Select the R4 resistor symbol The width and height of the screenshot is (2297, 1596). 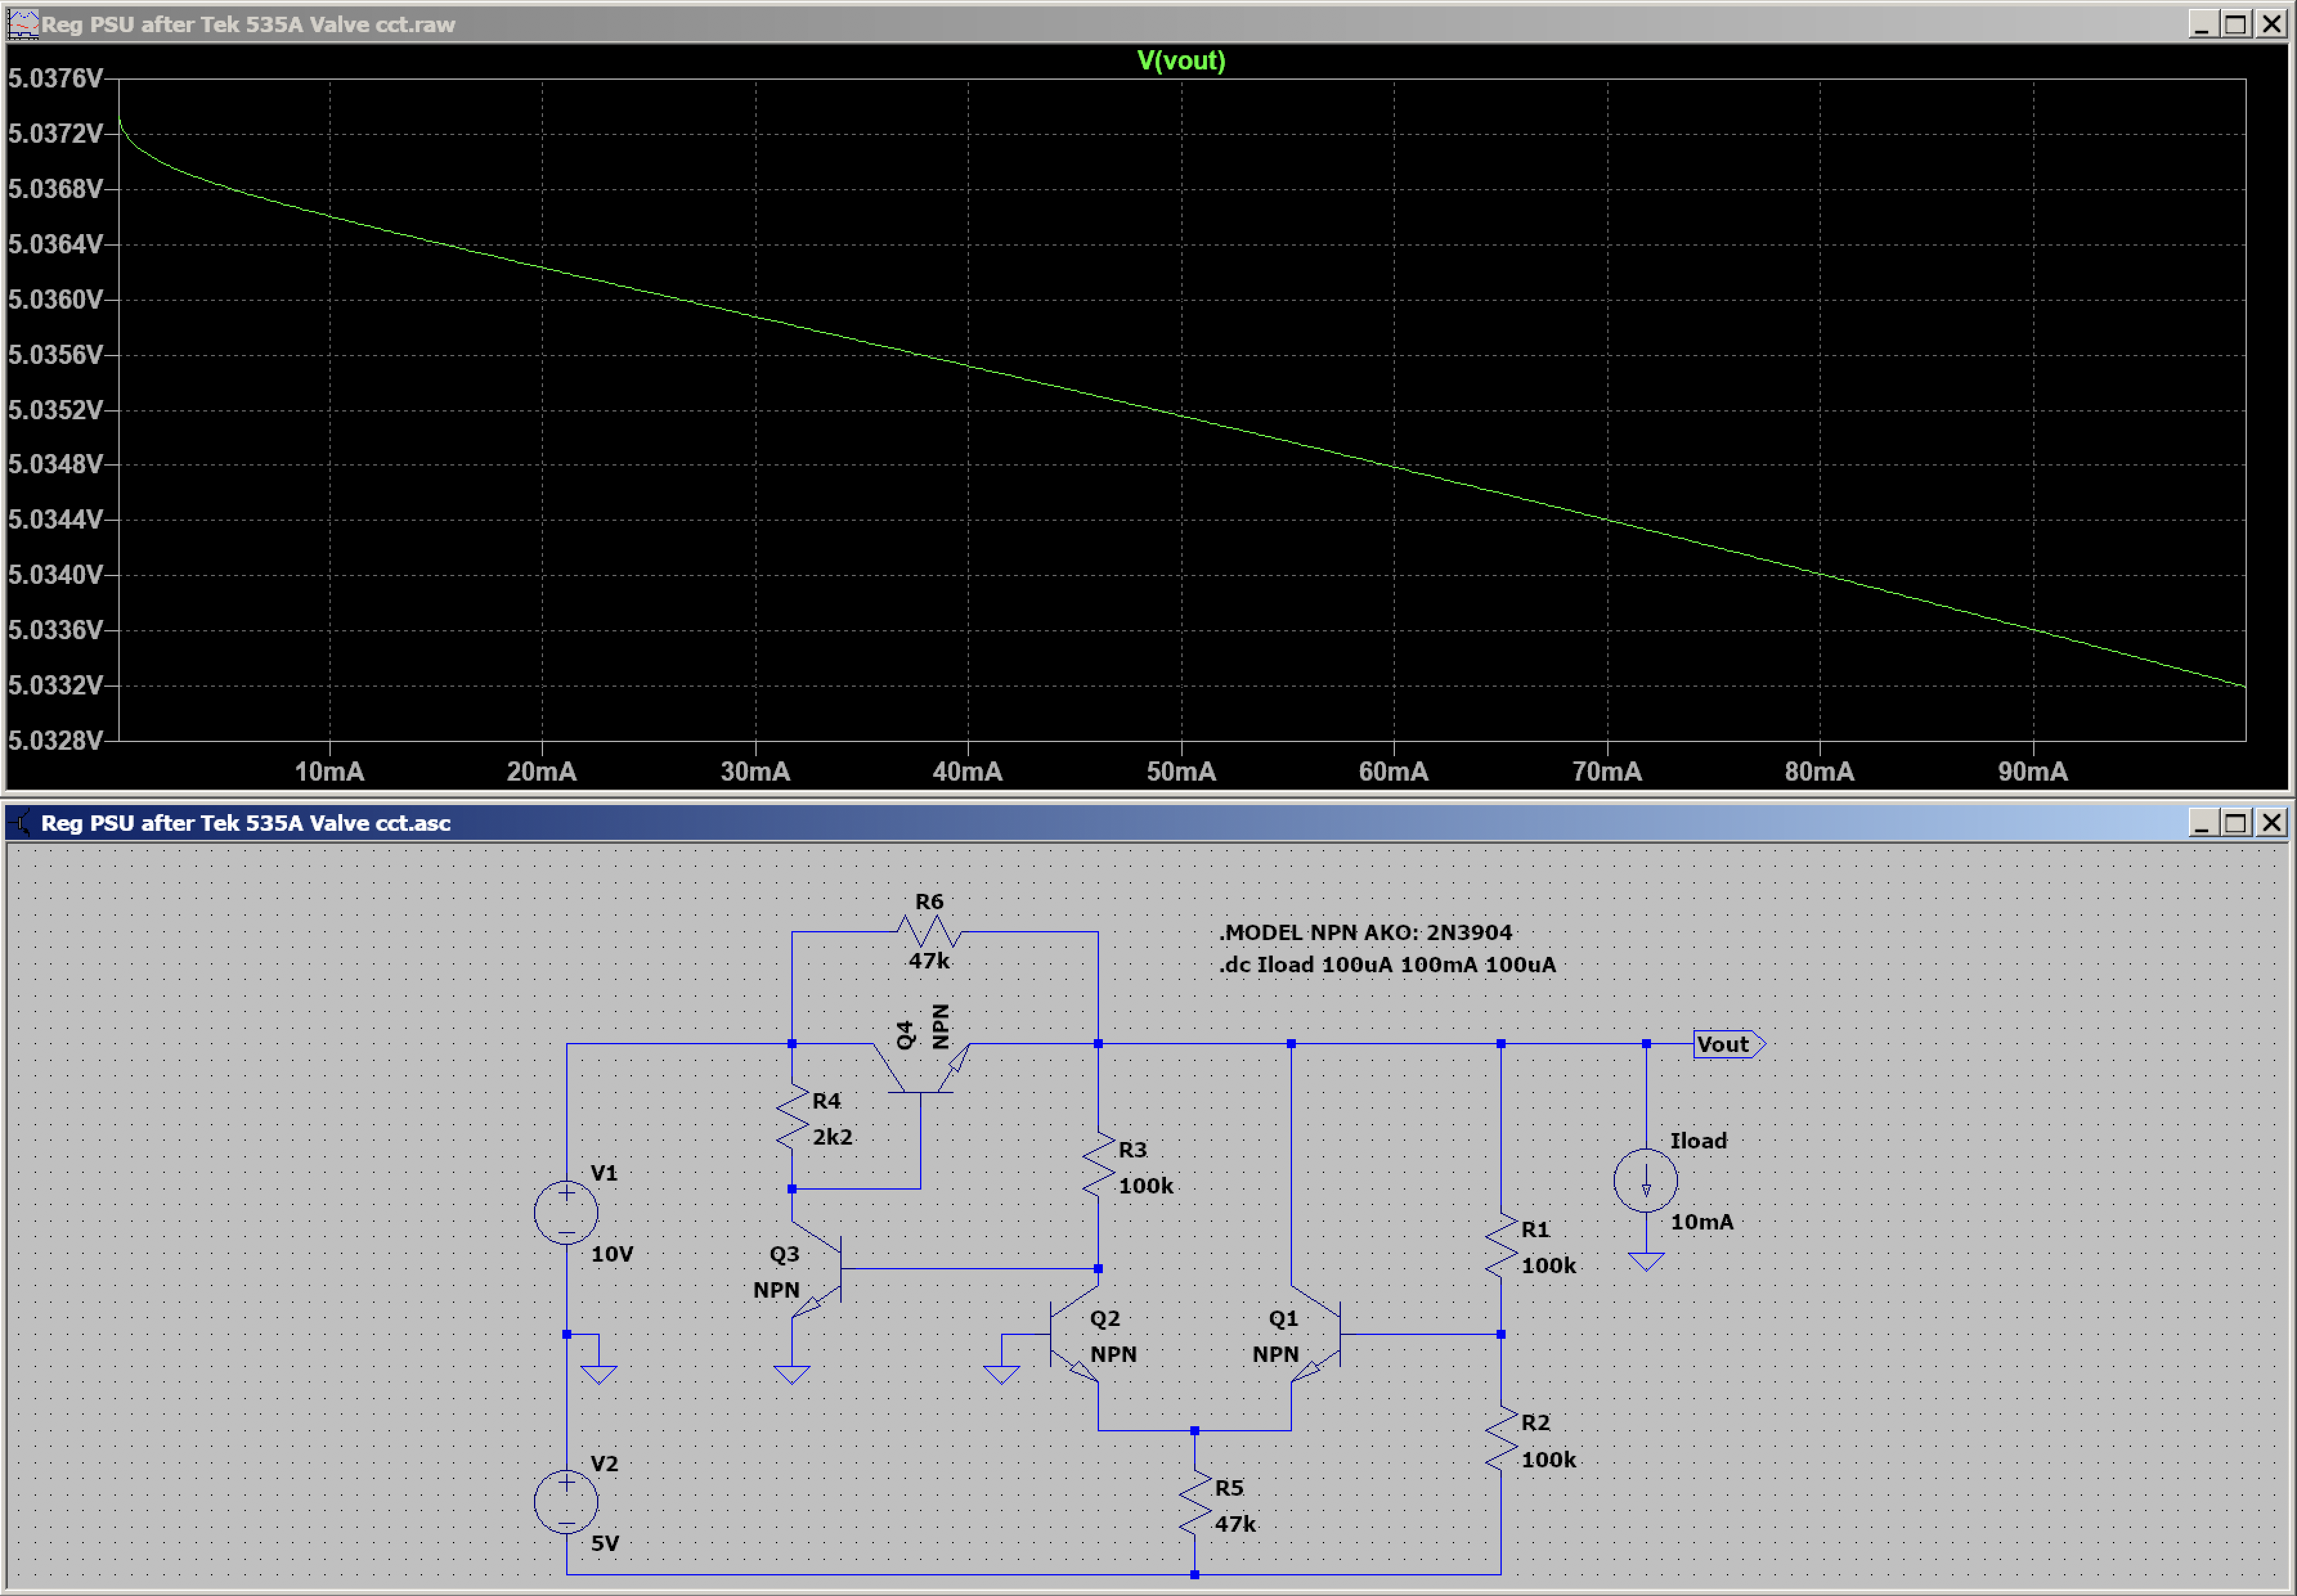pos(791,1116)
